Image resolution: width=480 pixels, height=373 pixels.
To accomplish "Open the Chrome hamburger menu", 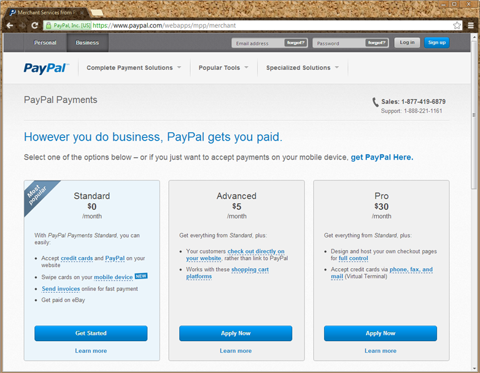I will pyautogui.click(x=471, y=25).
